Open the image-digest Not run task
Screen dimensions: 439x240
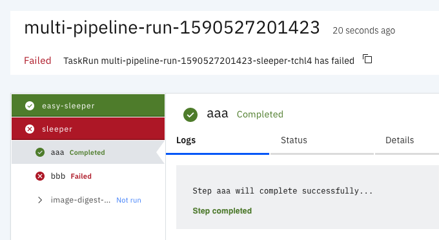88,200
